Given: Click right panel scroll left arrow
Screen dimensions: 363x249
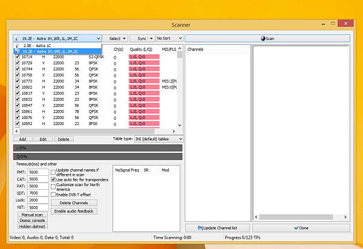Looking at the screenshot, I should point(256,217).
